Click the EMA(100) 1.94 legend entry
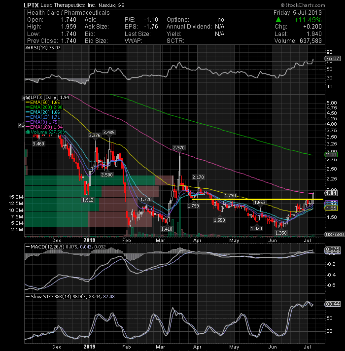 click(46, 127)
